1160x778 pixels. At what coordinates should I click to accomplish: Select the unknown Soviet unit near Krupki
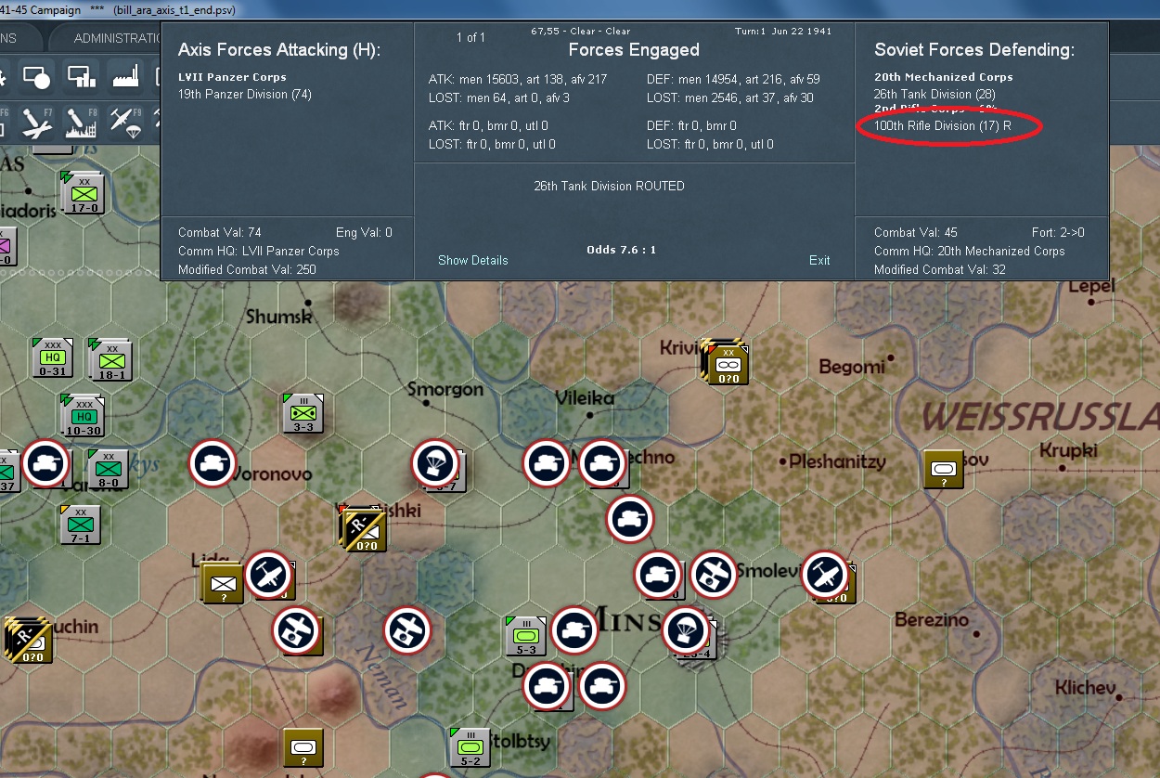[x=944, y=469]
